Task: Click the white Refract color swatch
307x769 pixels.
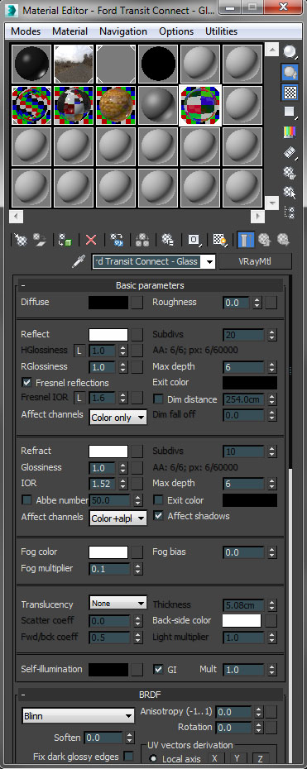Action: [108, 451]
